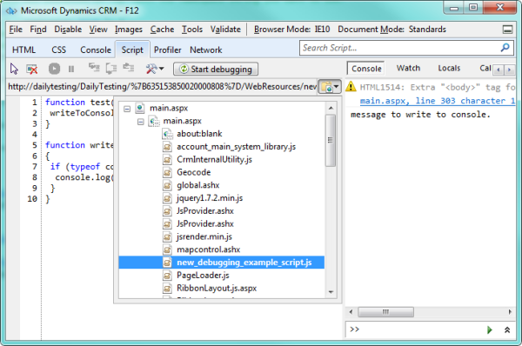Switch to the main Console tab
522x346 pixels.
96,50
